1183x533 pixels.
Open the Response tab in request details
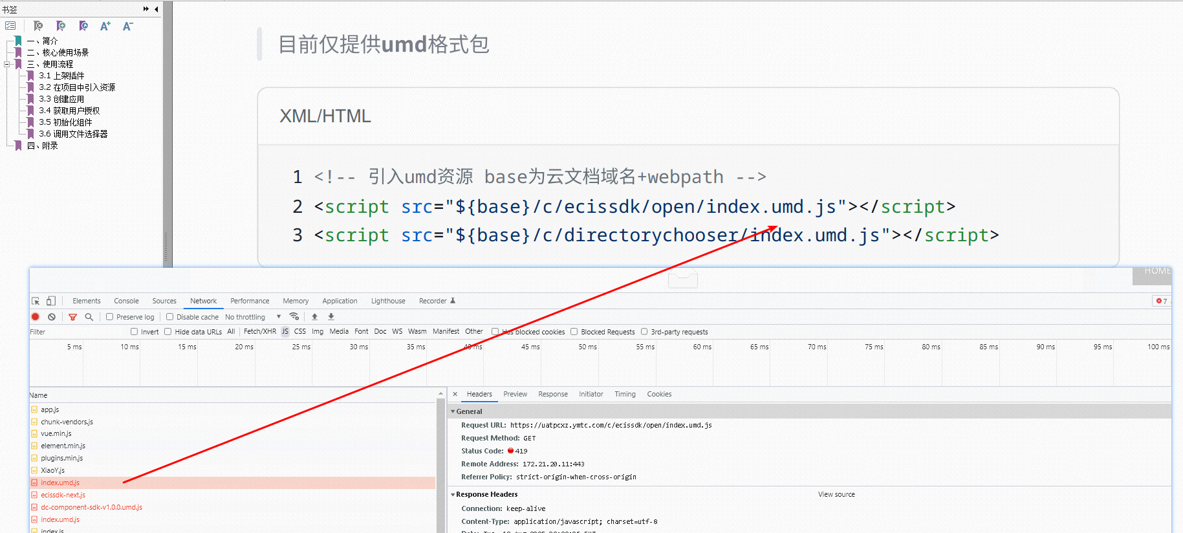552,394
